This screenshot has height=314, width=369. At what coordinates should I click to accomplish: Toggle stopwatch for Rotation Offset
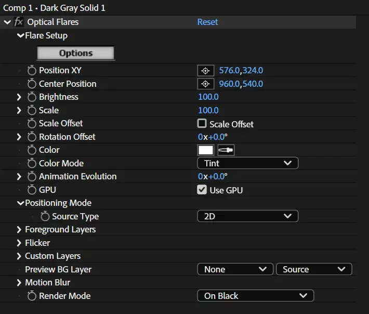click(32, 137)
